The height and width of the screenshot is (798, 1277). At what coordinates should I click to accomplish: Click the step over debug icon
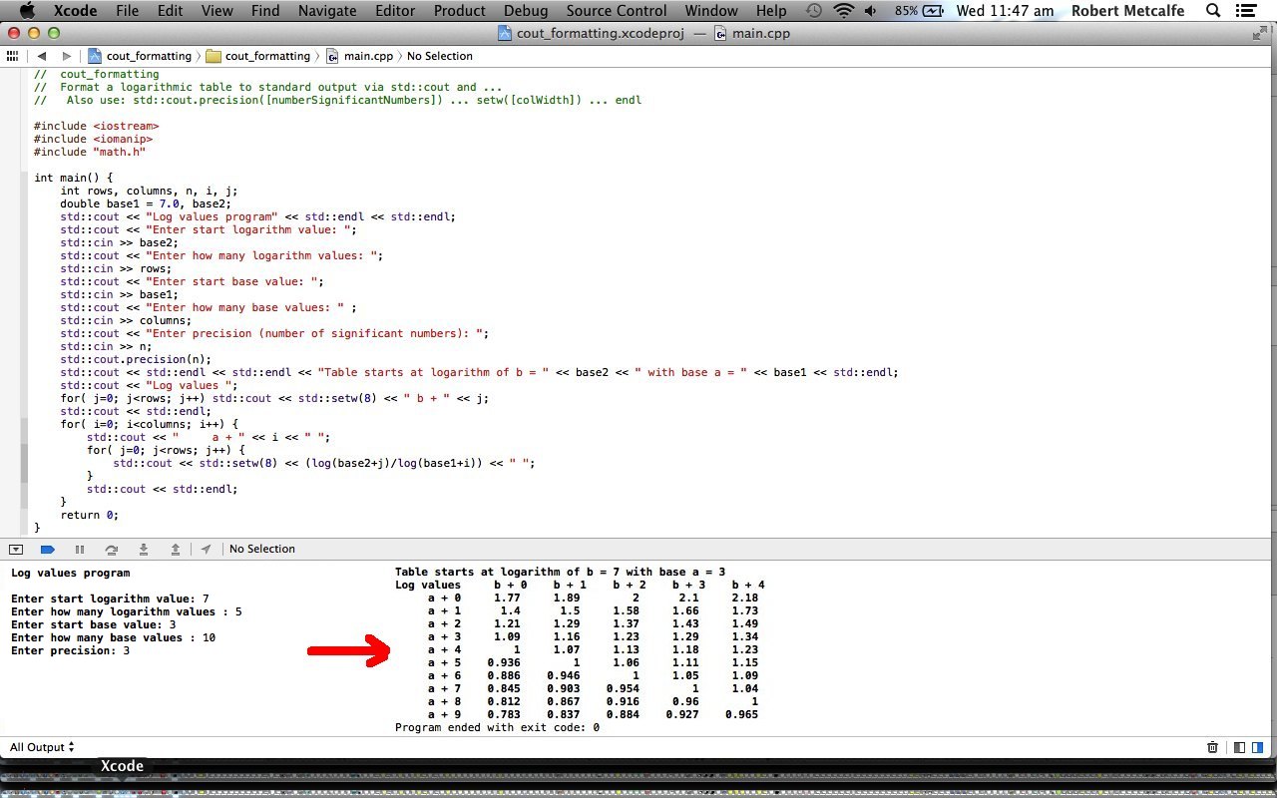[112, 550]
